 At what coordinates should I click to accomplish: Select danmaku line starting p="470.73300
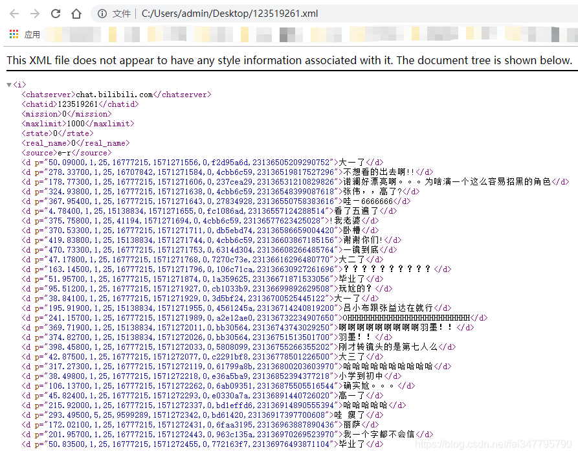pyautogui.click(x=209, y=250)
